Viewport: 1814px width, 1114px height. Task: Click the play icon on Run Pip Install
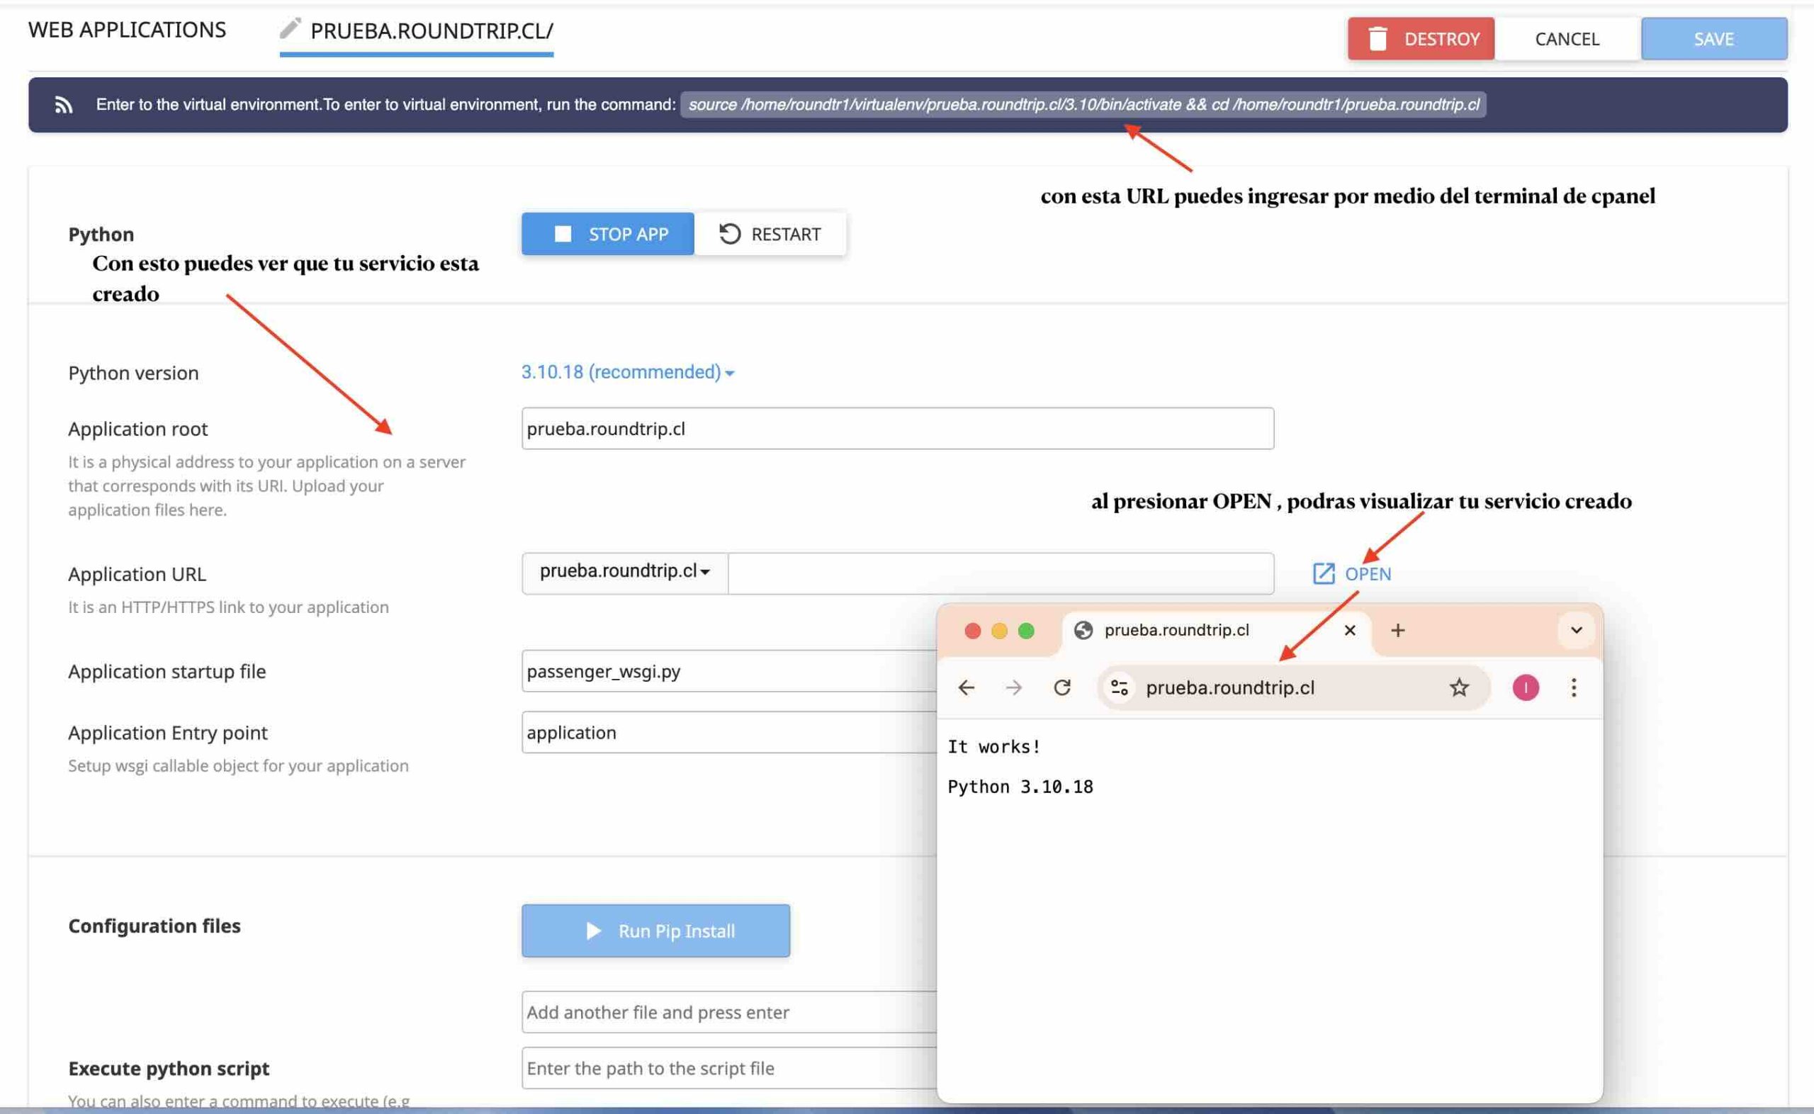[594, 930]
